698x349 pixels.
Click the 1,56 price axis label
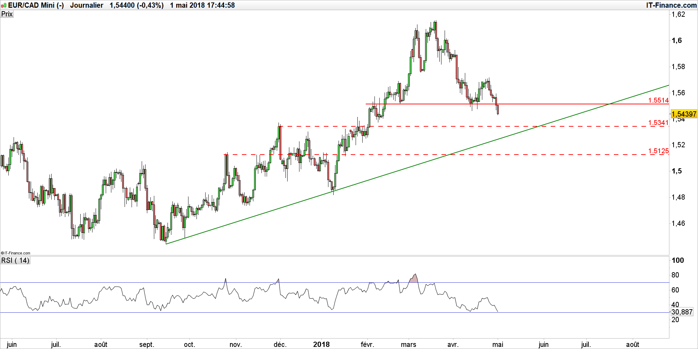[678, 92]
